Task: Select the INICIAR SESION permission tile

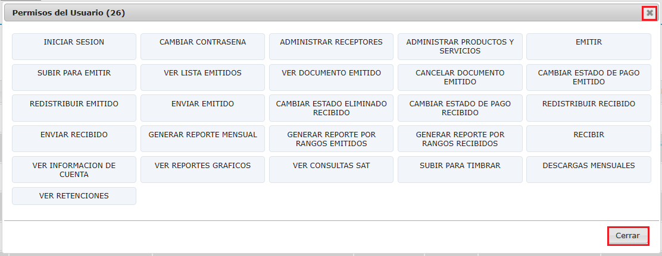Action: click(74, 46)
